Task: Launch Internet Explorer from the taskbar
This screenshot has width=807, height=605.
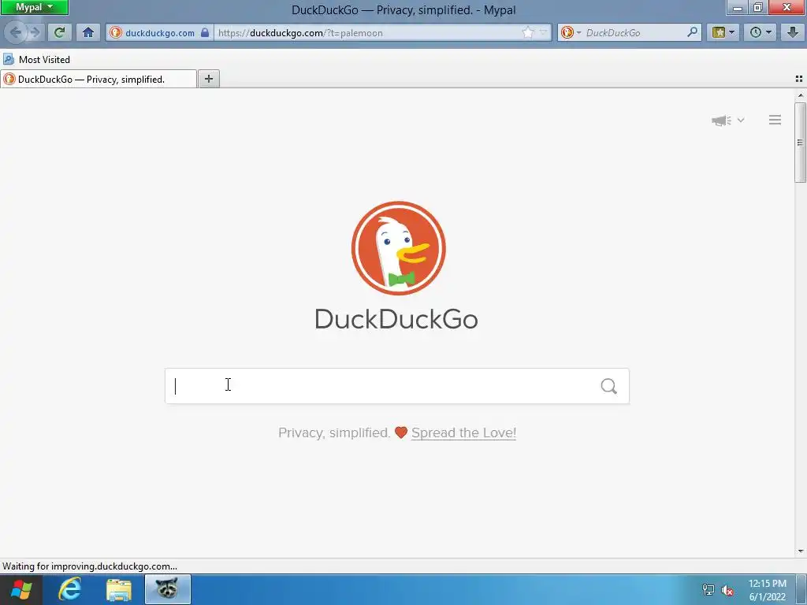Action: point(70,589)
